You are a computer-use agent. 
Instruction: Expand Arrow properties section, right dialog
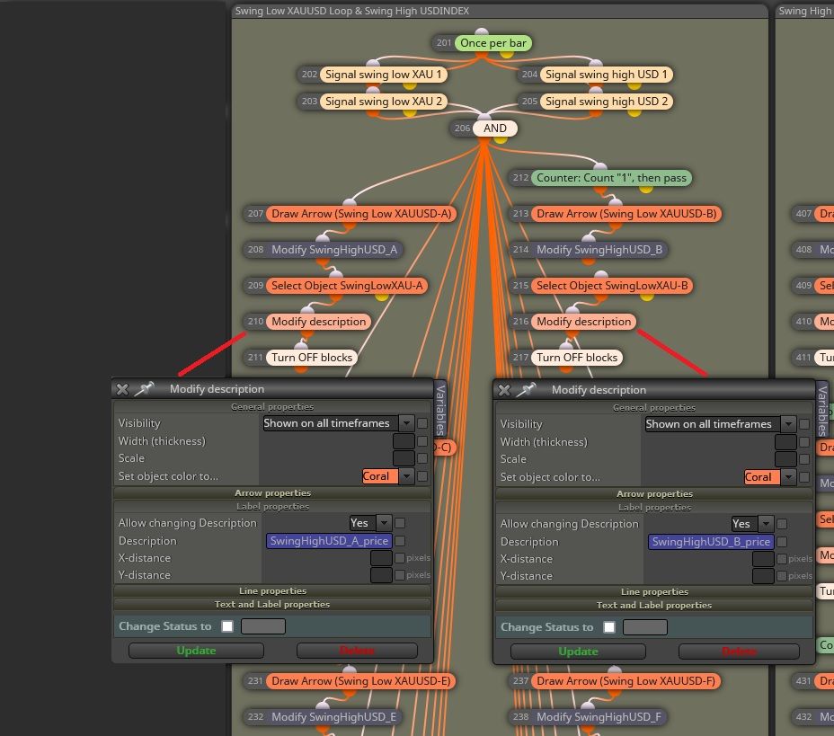(x=654, y=494)
